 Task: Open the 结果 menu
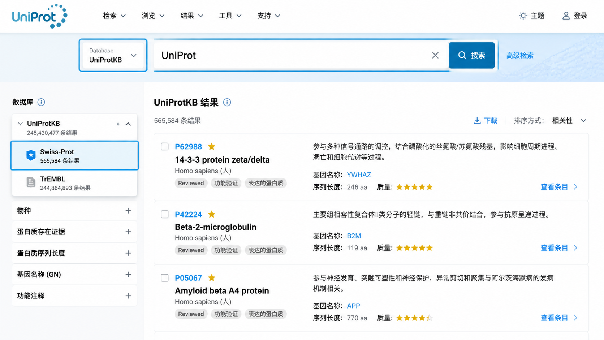point(191,16)
